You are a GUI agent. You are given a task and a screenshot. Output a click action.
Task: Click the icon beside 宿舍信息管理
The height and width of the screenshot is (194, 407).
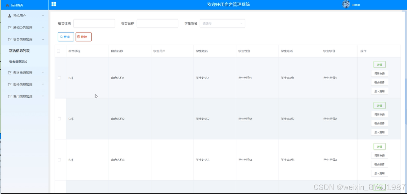pos(10,40)
